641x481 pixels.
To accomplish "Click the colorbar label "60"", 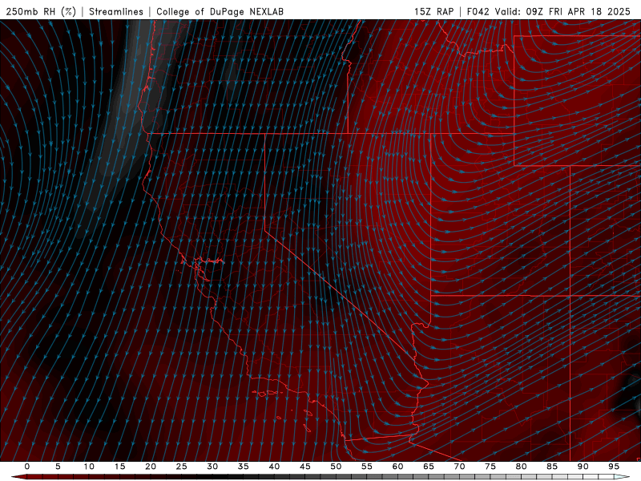I will (397, 467).
